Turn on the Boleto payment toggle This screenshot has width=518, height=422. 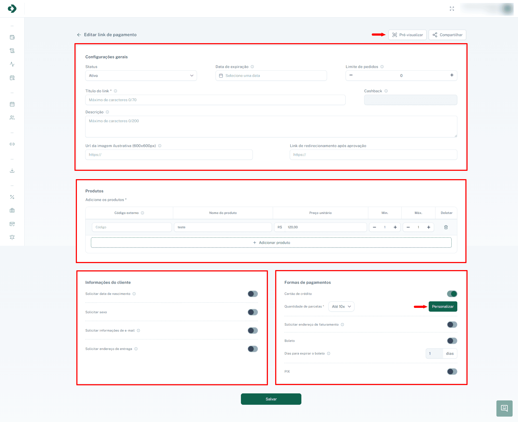452,341
